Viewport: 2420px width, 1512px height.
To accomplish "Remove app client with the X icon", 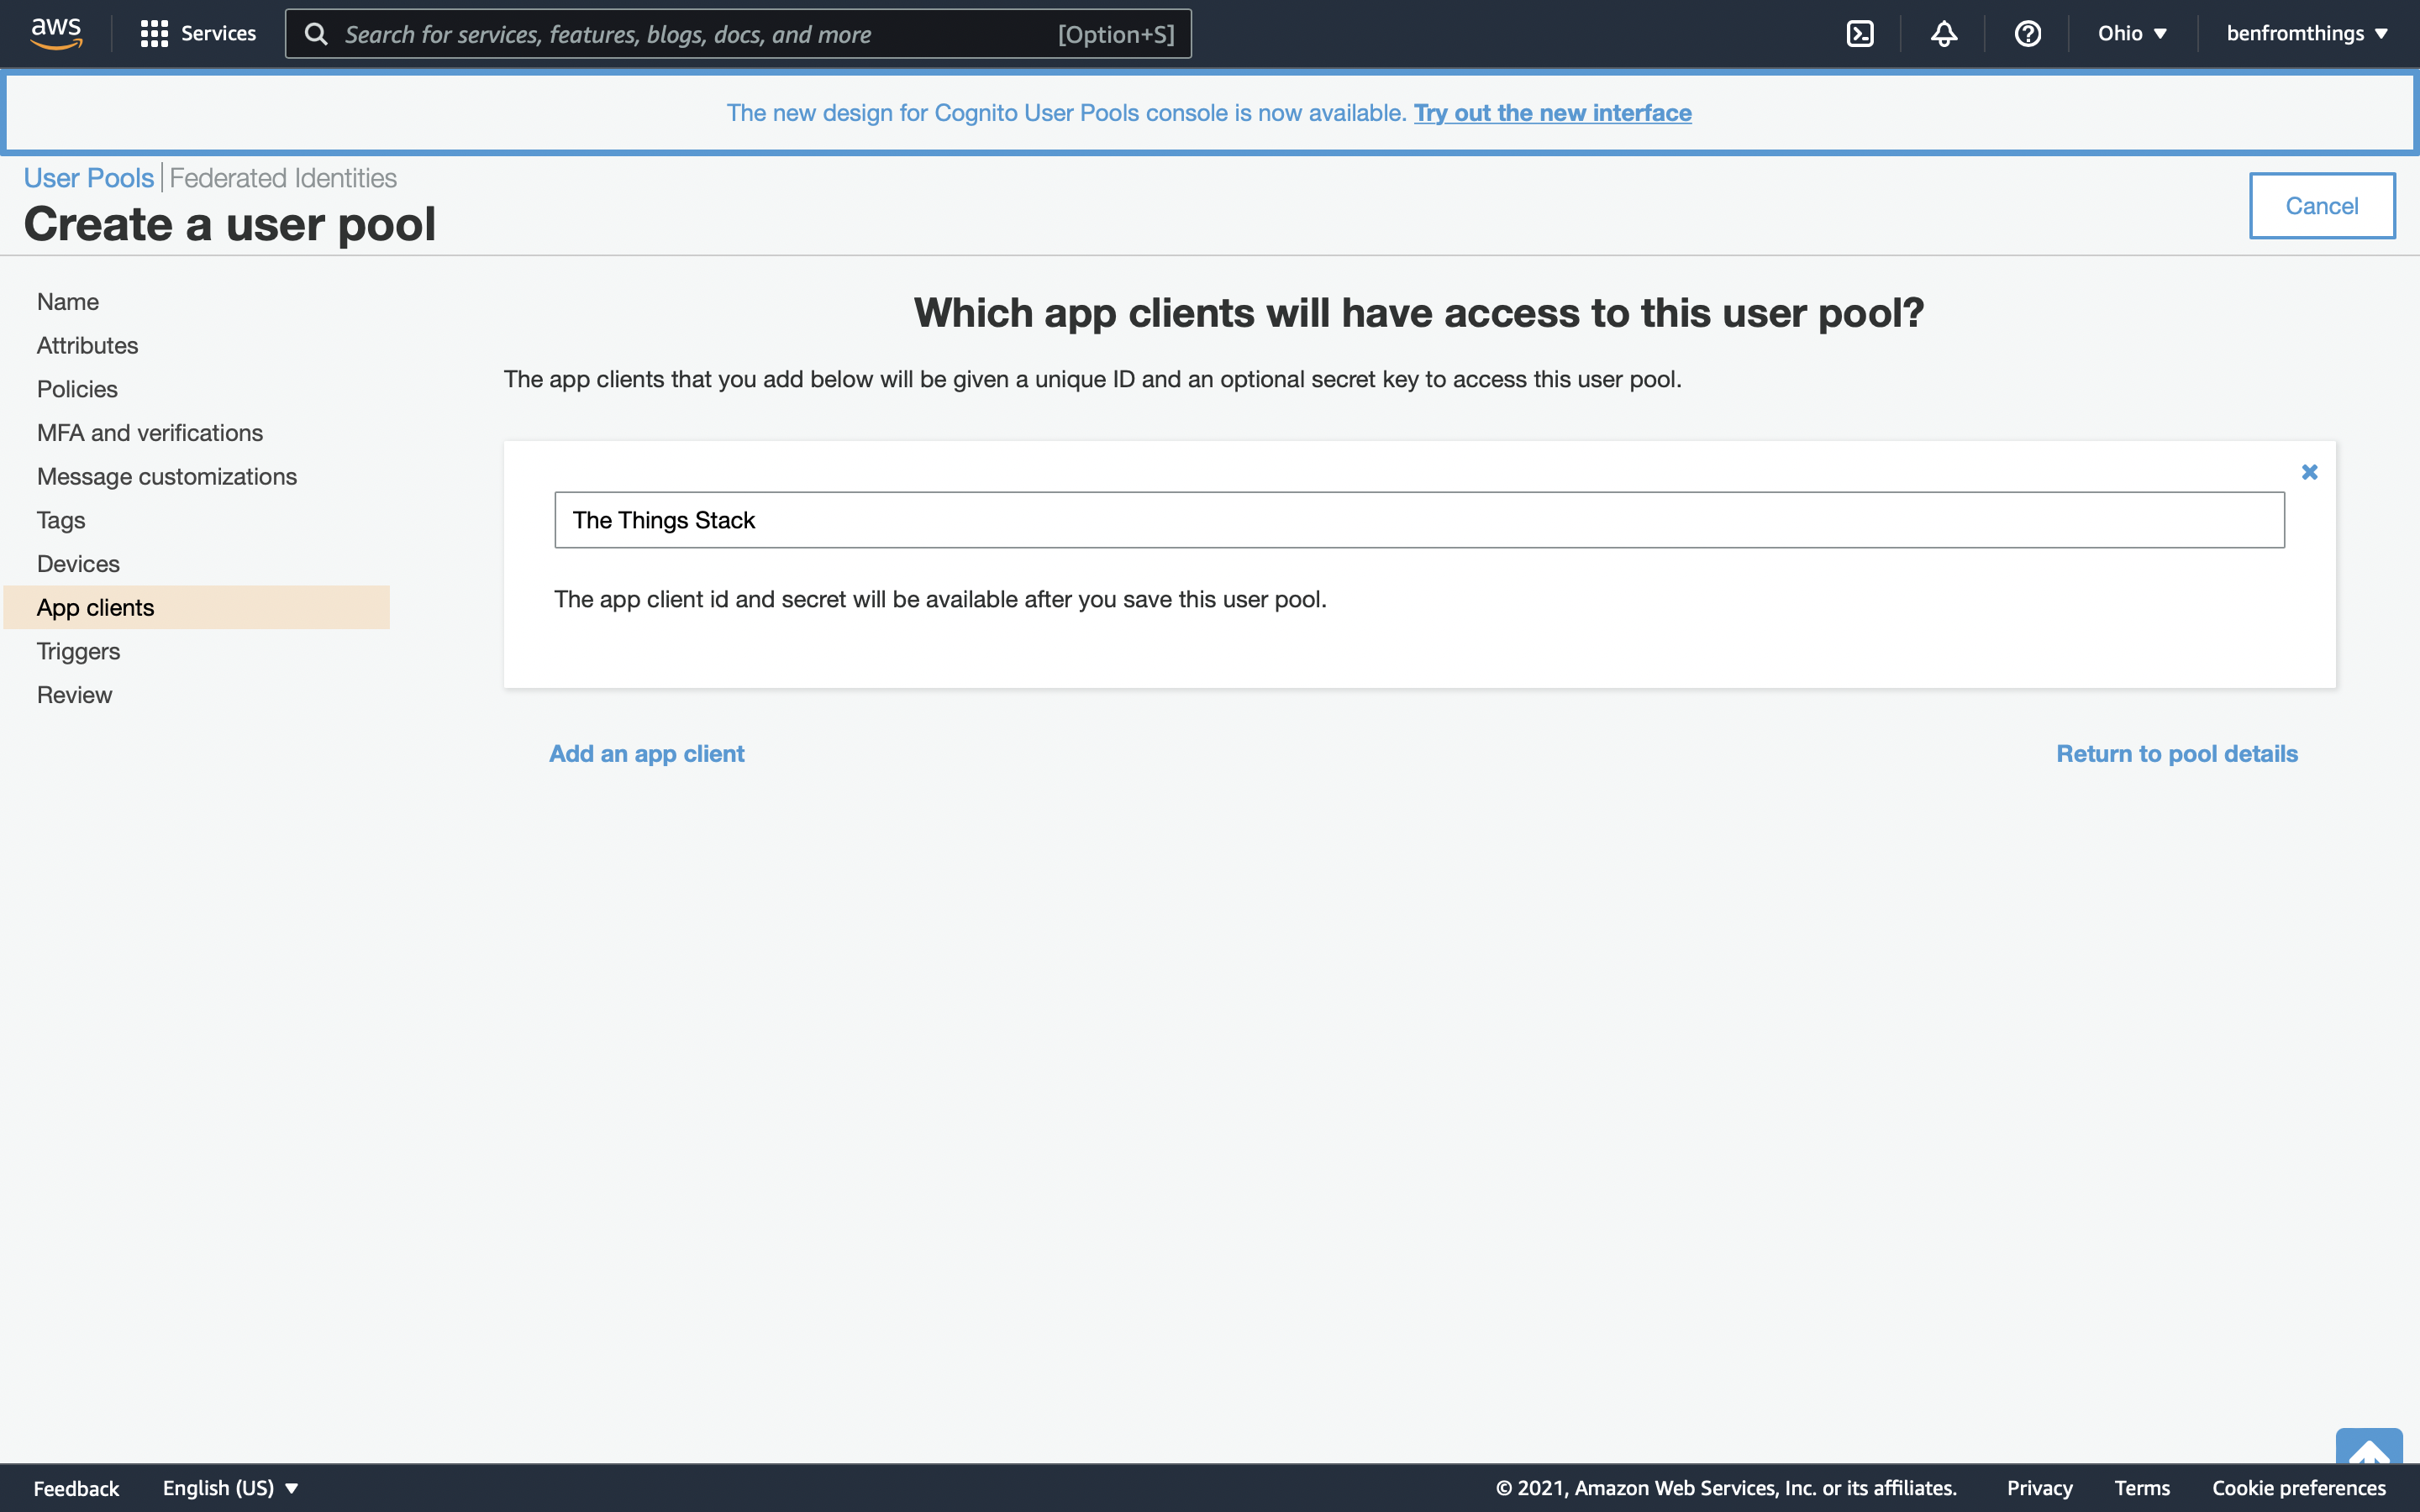I will tap(2309, 472).
